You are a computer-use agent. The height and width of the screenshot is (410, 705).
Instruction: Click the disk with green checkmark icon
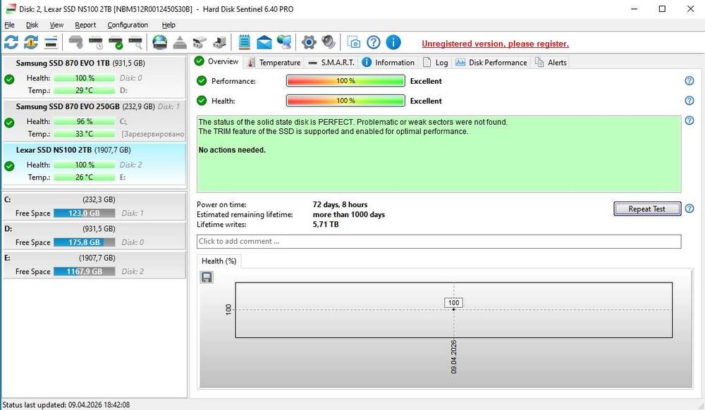click(116, 43)
